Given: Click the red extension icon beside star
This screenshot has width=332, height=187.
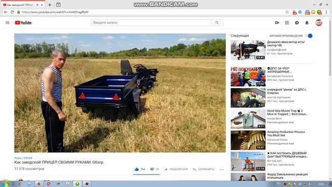Looking at the screenshot, I should tap(295, 12).
